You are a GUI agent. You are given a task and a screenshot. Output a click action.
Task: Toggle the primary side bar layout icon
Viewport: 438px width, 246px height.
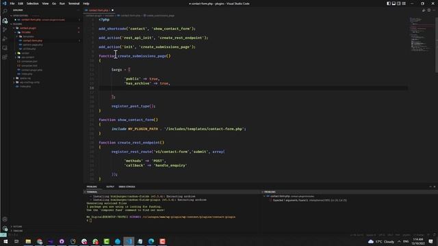[x=389, y=3]
